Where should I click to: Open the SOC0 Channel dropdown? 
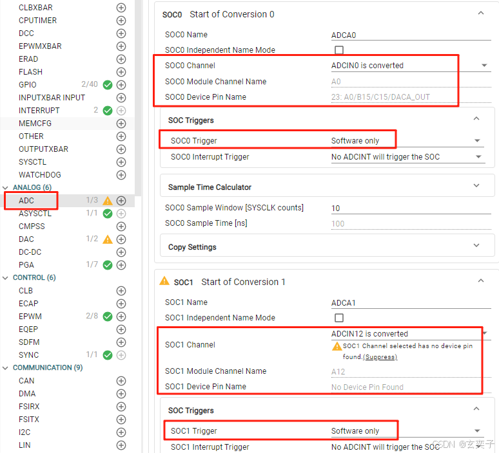pyautogui.click(x=411, y=66)
